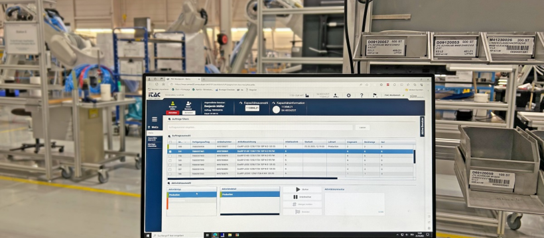Uncheck the highlighted order row checkbox

[170, 151]
